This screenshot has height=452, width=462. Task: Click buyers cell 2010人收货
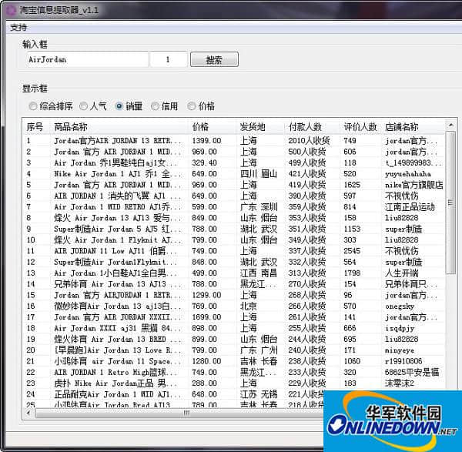point(309,141)
